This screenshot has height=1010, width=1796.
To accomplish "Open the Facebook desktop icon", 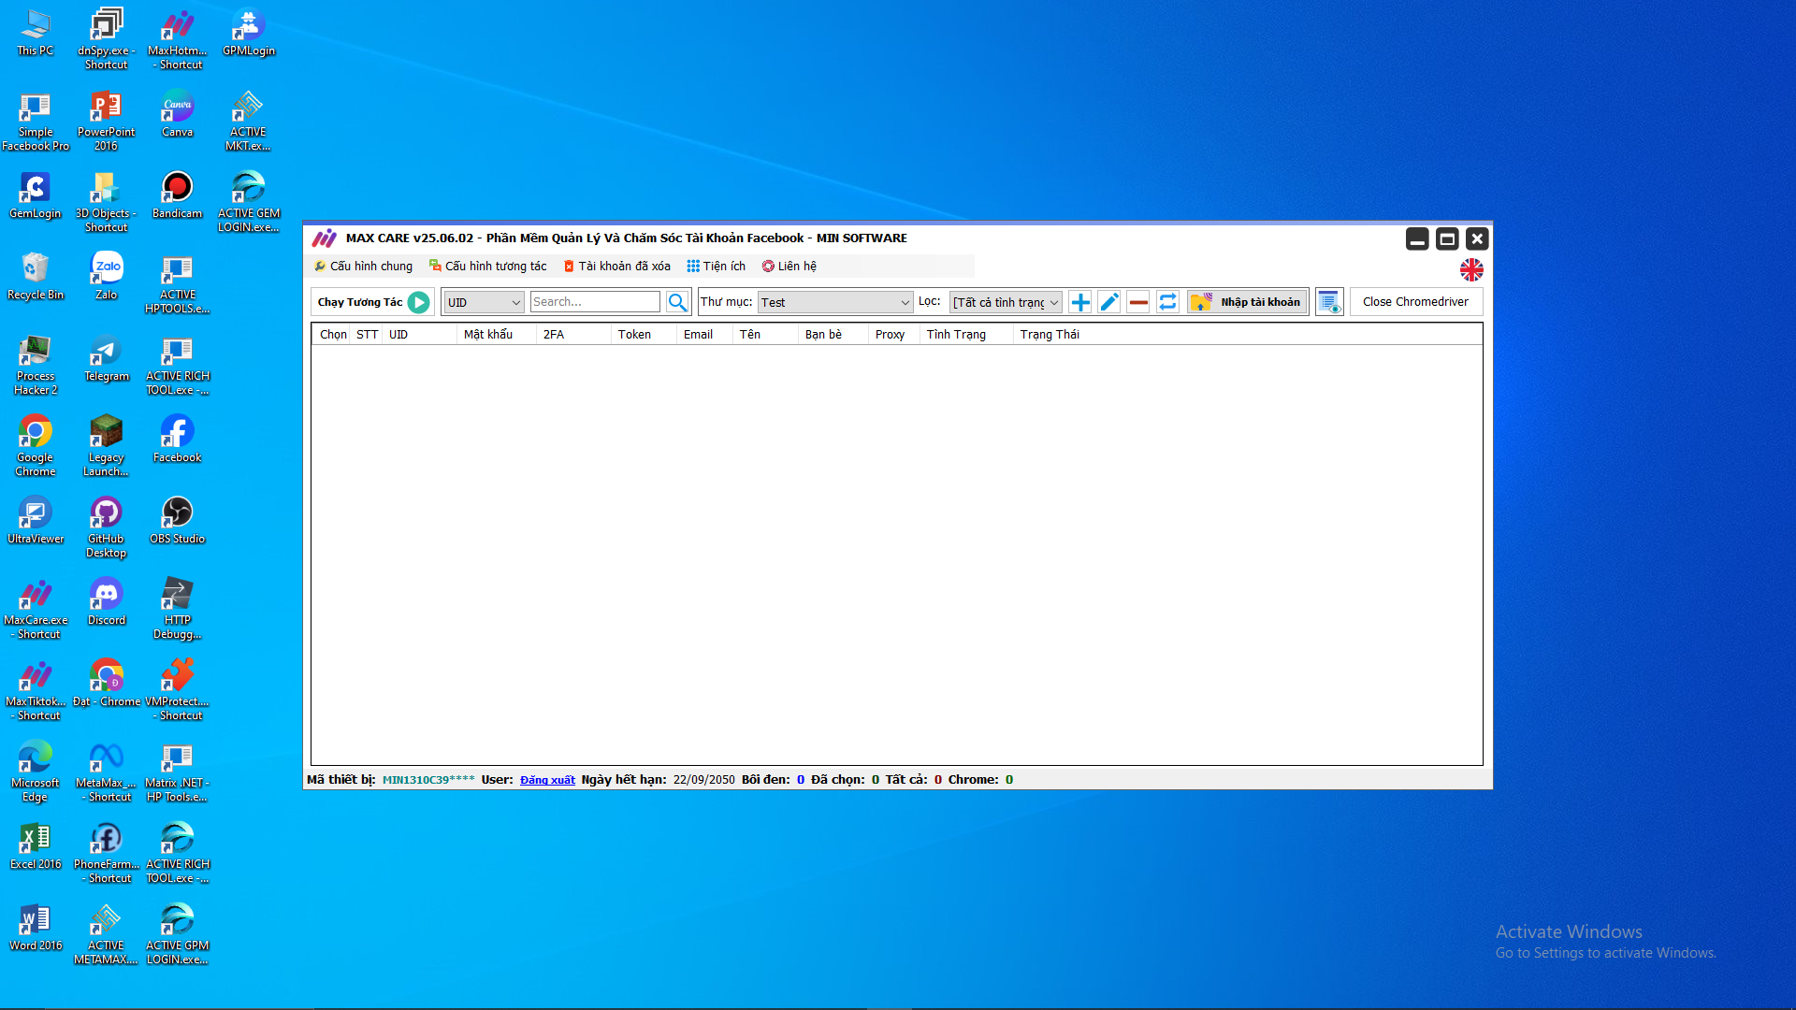I will (177, 440).
